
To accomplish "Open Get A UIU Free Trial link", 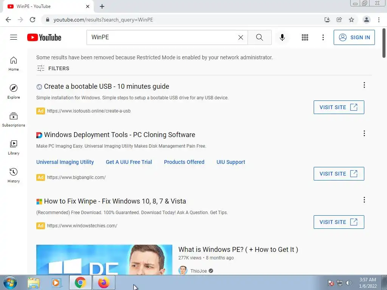I will tap(129, 162).
